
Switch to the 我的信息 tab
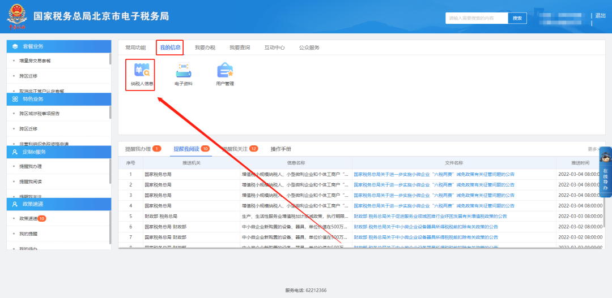point(170,47)
